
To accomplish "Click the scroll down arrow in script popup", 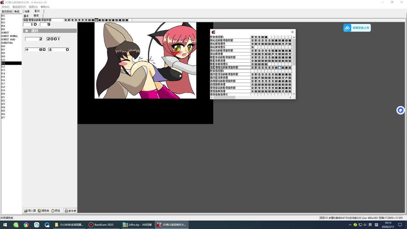I will click(294, 94).
